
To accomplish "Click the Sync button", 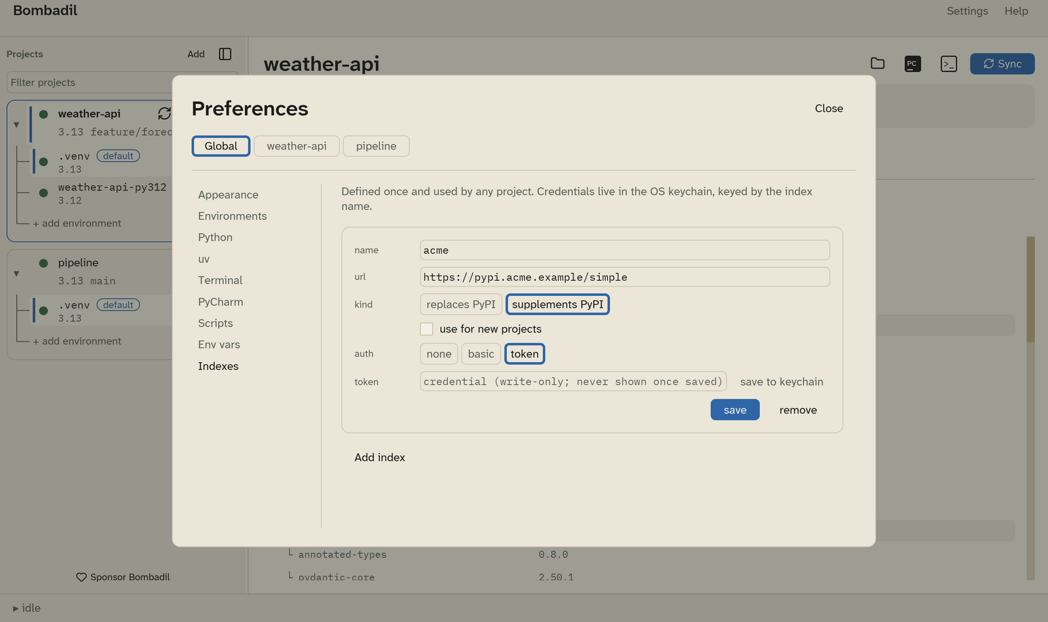I will click(x=1002, y=64).
